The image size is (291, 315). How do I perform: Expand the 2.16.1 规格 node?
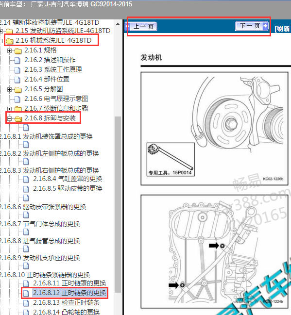pos(9,50)
